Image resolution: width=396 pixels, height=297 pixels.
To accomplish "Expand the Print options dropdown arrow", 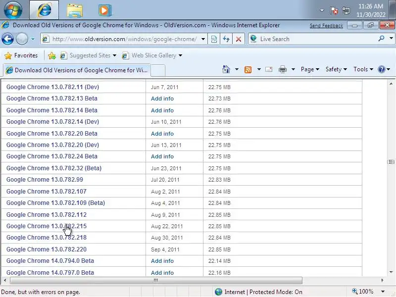I will pyautogui.click(x=293, y=69).
